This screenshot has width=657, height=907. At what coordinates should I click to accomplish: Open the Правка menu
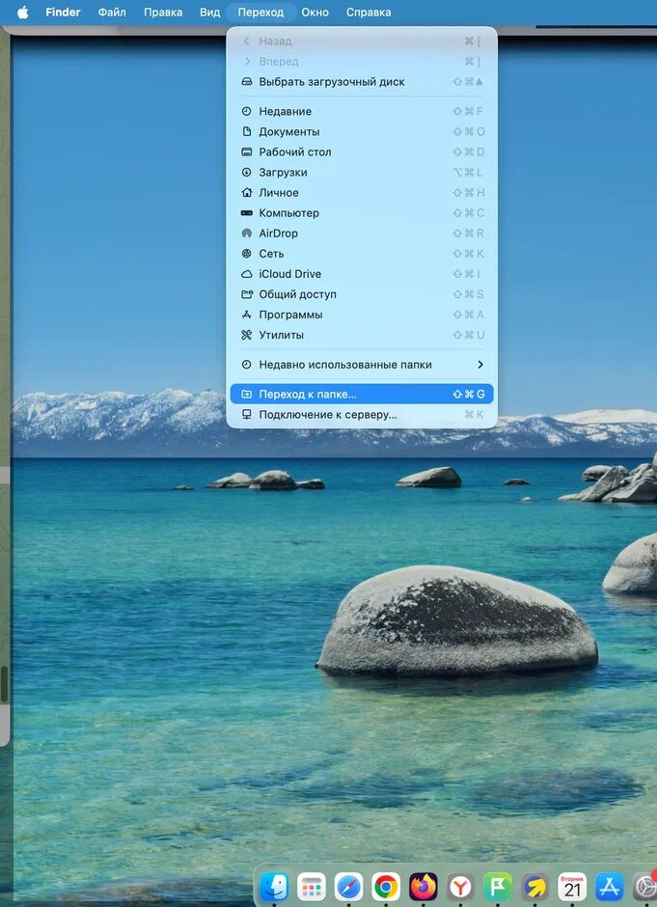[x=163, y=13]
